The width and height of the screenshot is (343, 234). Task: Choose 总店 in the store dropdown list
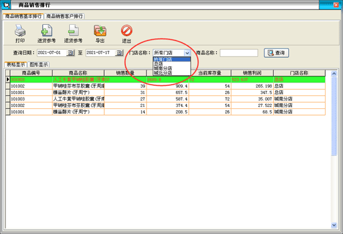[x=171, y=63]
